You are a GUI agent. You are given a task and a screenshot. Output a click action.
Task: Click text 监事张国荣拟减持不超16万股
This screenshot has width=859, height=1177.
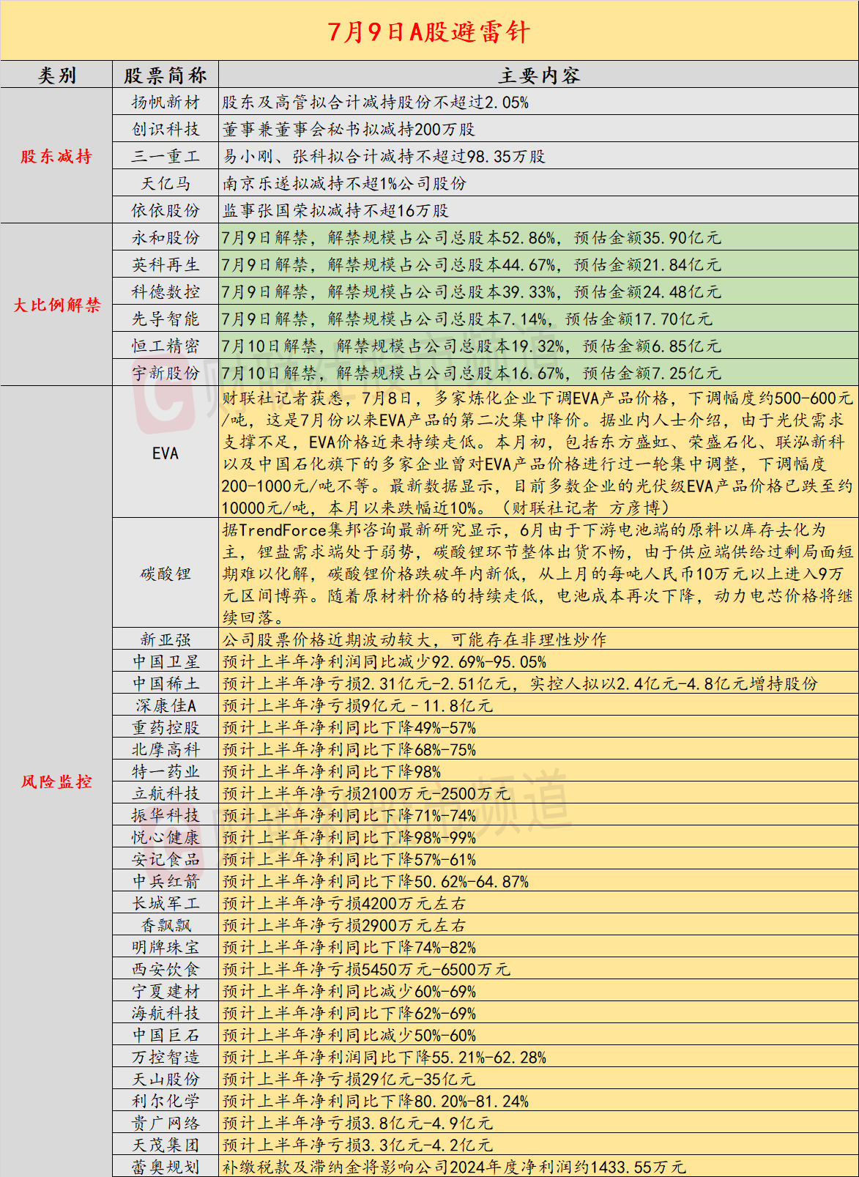(335, 211)
